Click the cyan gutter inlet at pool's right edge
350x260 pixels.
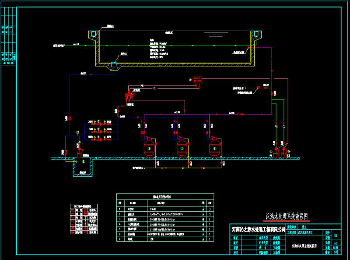coord(256,35)
